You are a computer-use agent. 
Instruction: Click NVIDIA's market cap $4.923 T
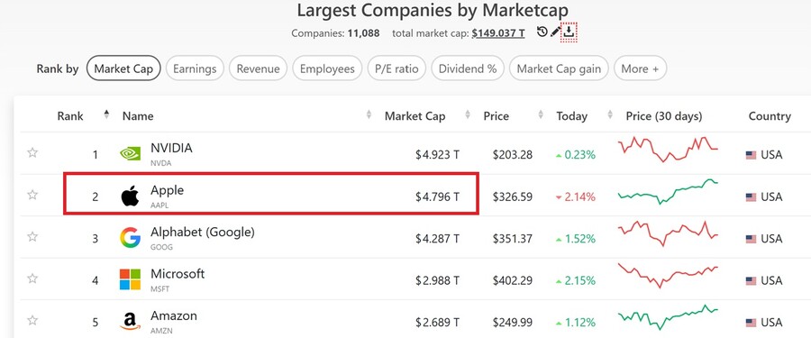point(437,155)
